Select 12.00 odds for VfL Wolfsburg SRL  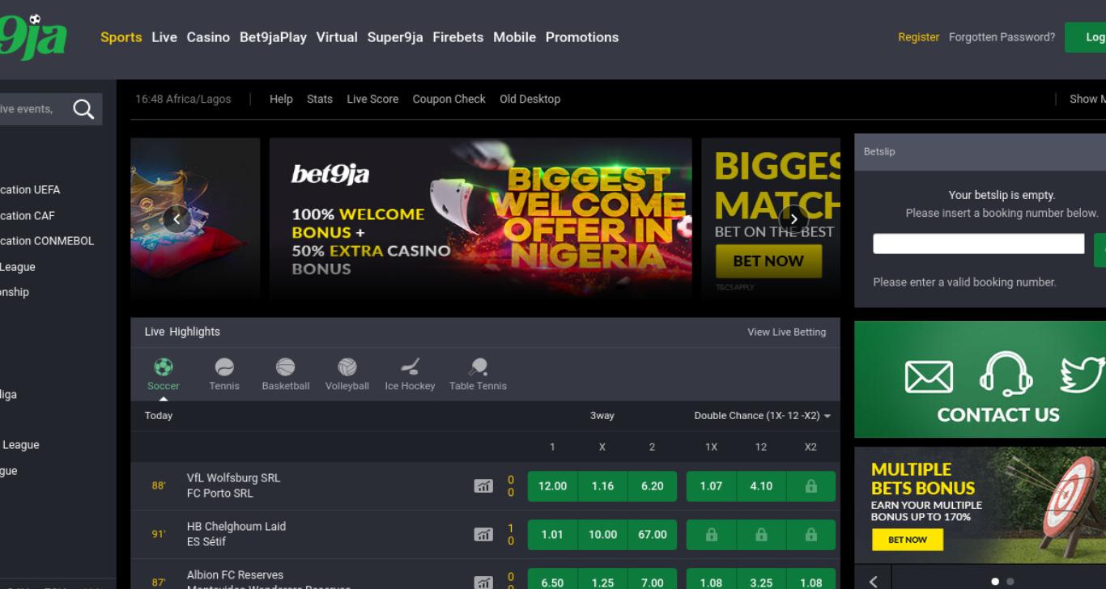[x=552, y=486]
